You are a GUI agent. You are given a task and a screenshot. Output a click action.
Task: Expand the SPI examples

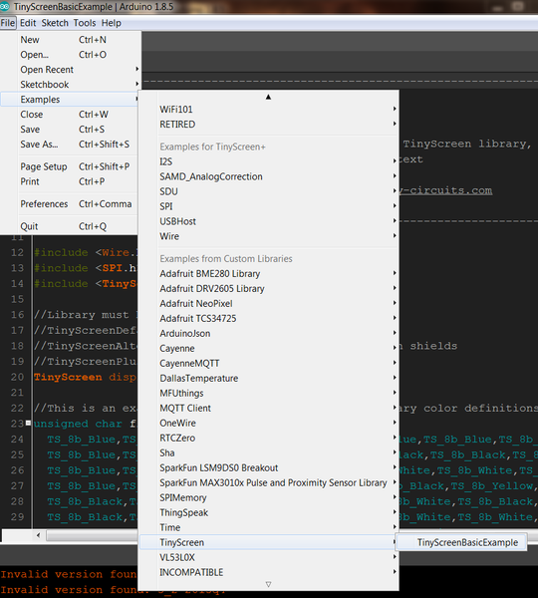tap(269, 206)
